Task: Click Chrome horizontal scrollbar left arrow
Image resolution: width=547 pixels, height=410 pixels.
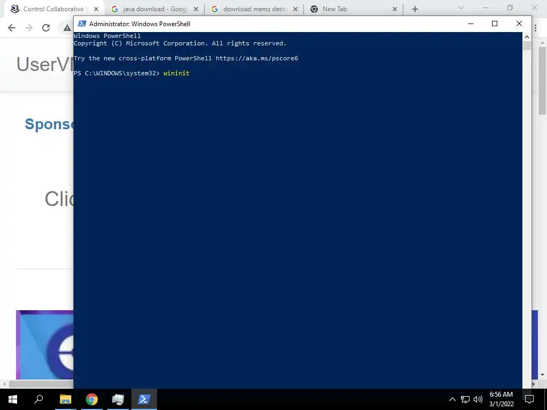Action: (x=4, y=384)
